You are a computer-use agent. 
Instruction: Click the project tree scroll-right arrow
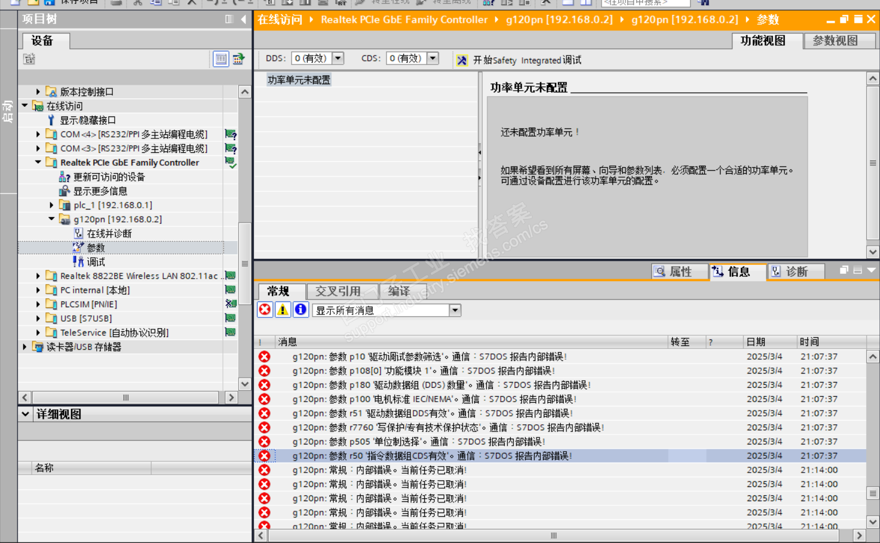(x=231, y=397)
